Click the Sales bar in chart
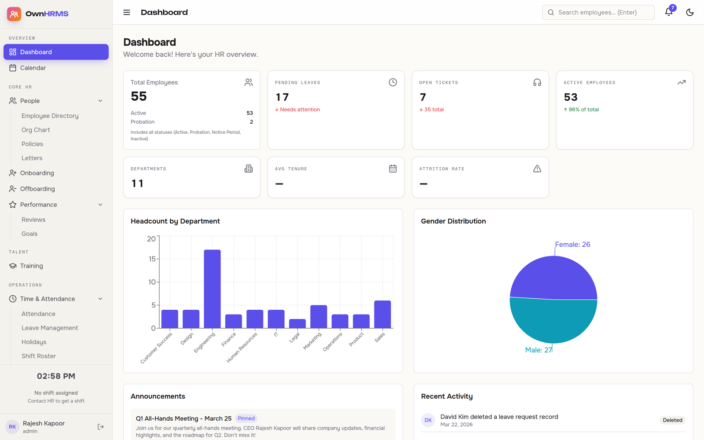The image size is (704, 440). click(x=382, y=314)
